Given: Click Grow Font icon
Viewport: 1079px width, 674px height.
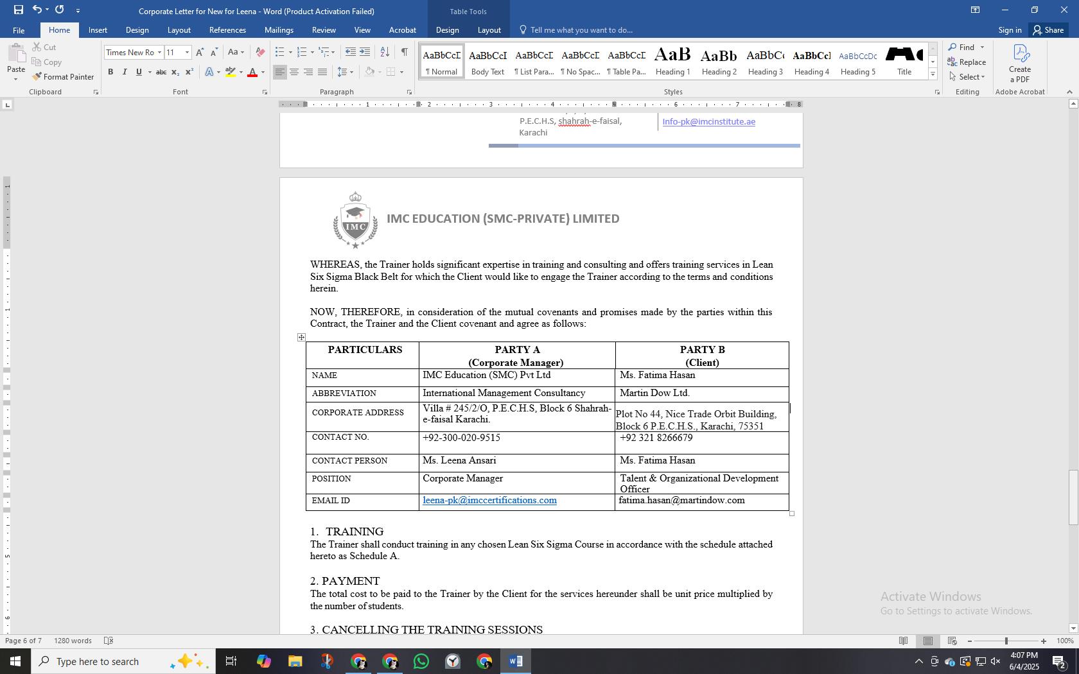Looking at the screenshot, I should point(200,52).
